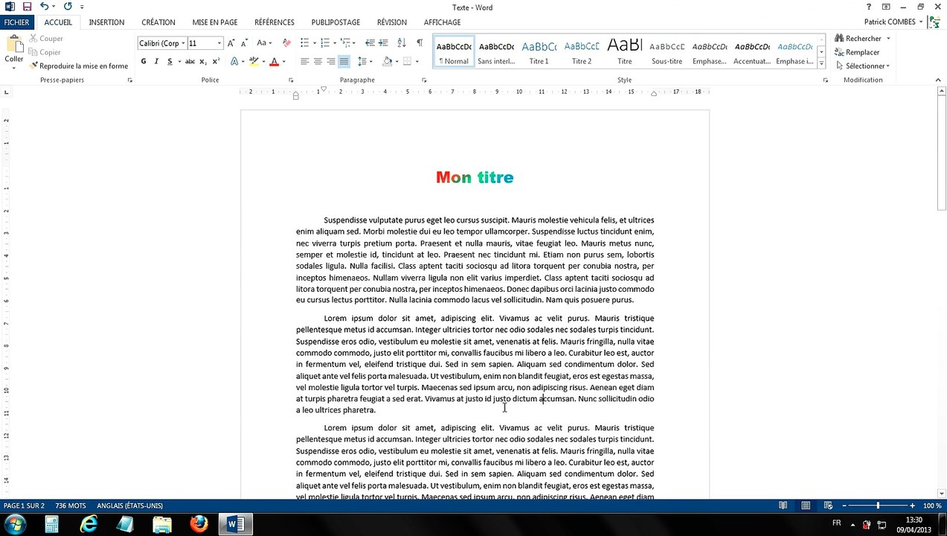Switch to the INSERTION tab
The image size is (947, 536).
pos(106,22)
